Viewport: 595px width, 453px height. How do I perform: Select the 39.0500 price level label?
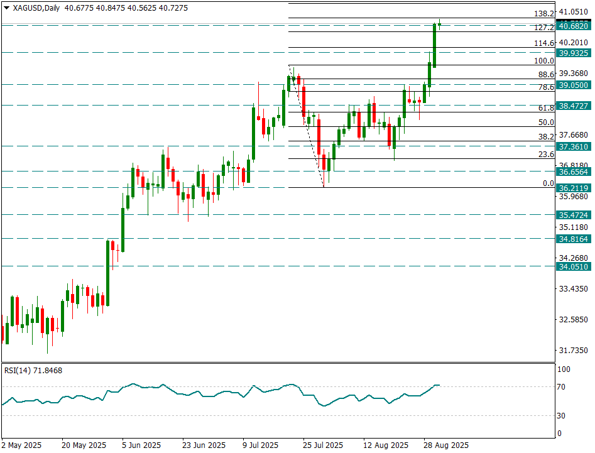point(574,85)
